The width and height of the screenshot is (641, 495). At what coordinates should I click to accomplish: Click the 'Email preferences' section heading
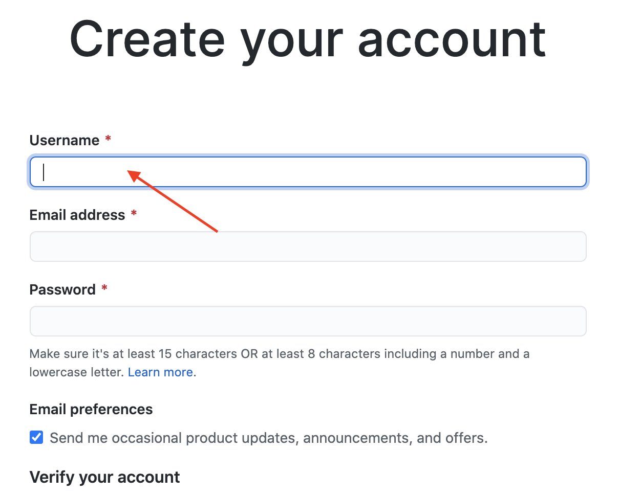point(91,409)
